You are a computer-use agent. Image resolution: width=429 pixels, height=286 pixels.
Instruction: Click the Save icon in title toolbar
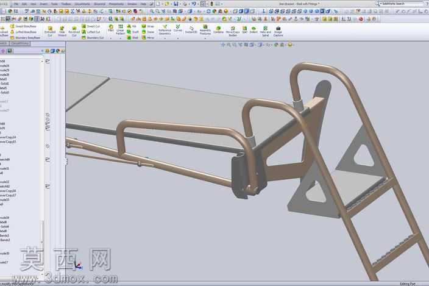tap(176, 4)
